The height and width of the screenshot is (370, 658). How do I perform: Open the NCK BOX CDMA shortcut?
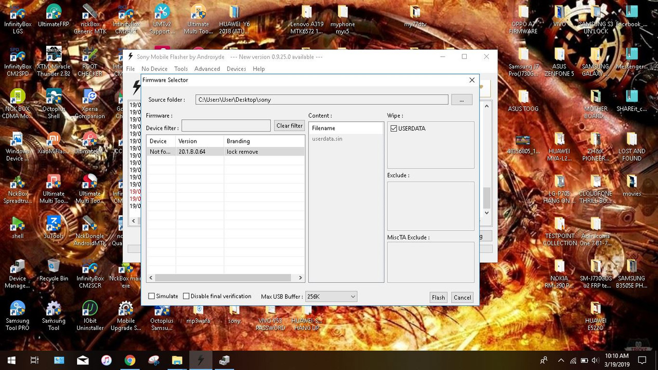coord(17,103)
